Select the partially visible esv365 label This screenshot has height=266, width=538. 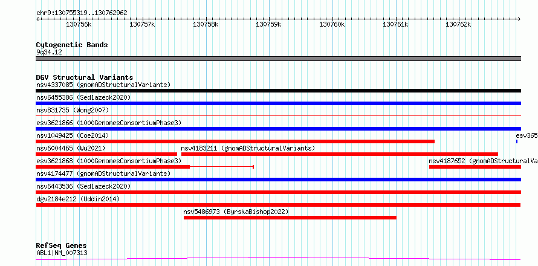[527, 135]
